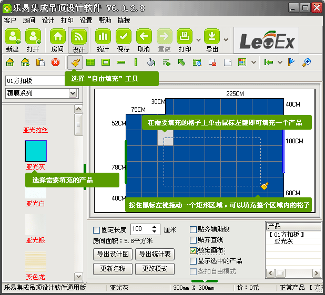Check the 贴齐辅助线 option
The image size is (325, 295).
click(x=193, y=230)
